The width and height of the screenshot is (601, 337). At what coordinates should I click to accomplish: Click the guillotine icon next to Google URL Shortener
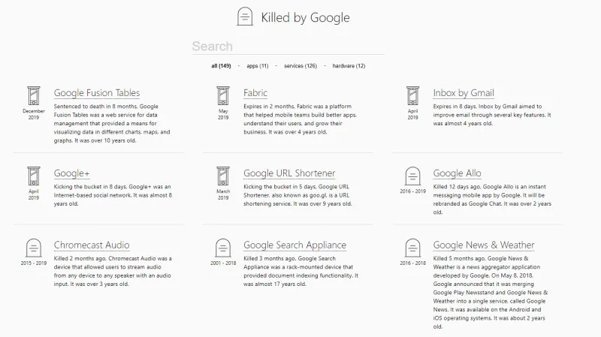click(x=223, y=176)
